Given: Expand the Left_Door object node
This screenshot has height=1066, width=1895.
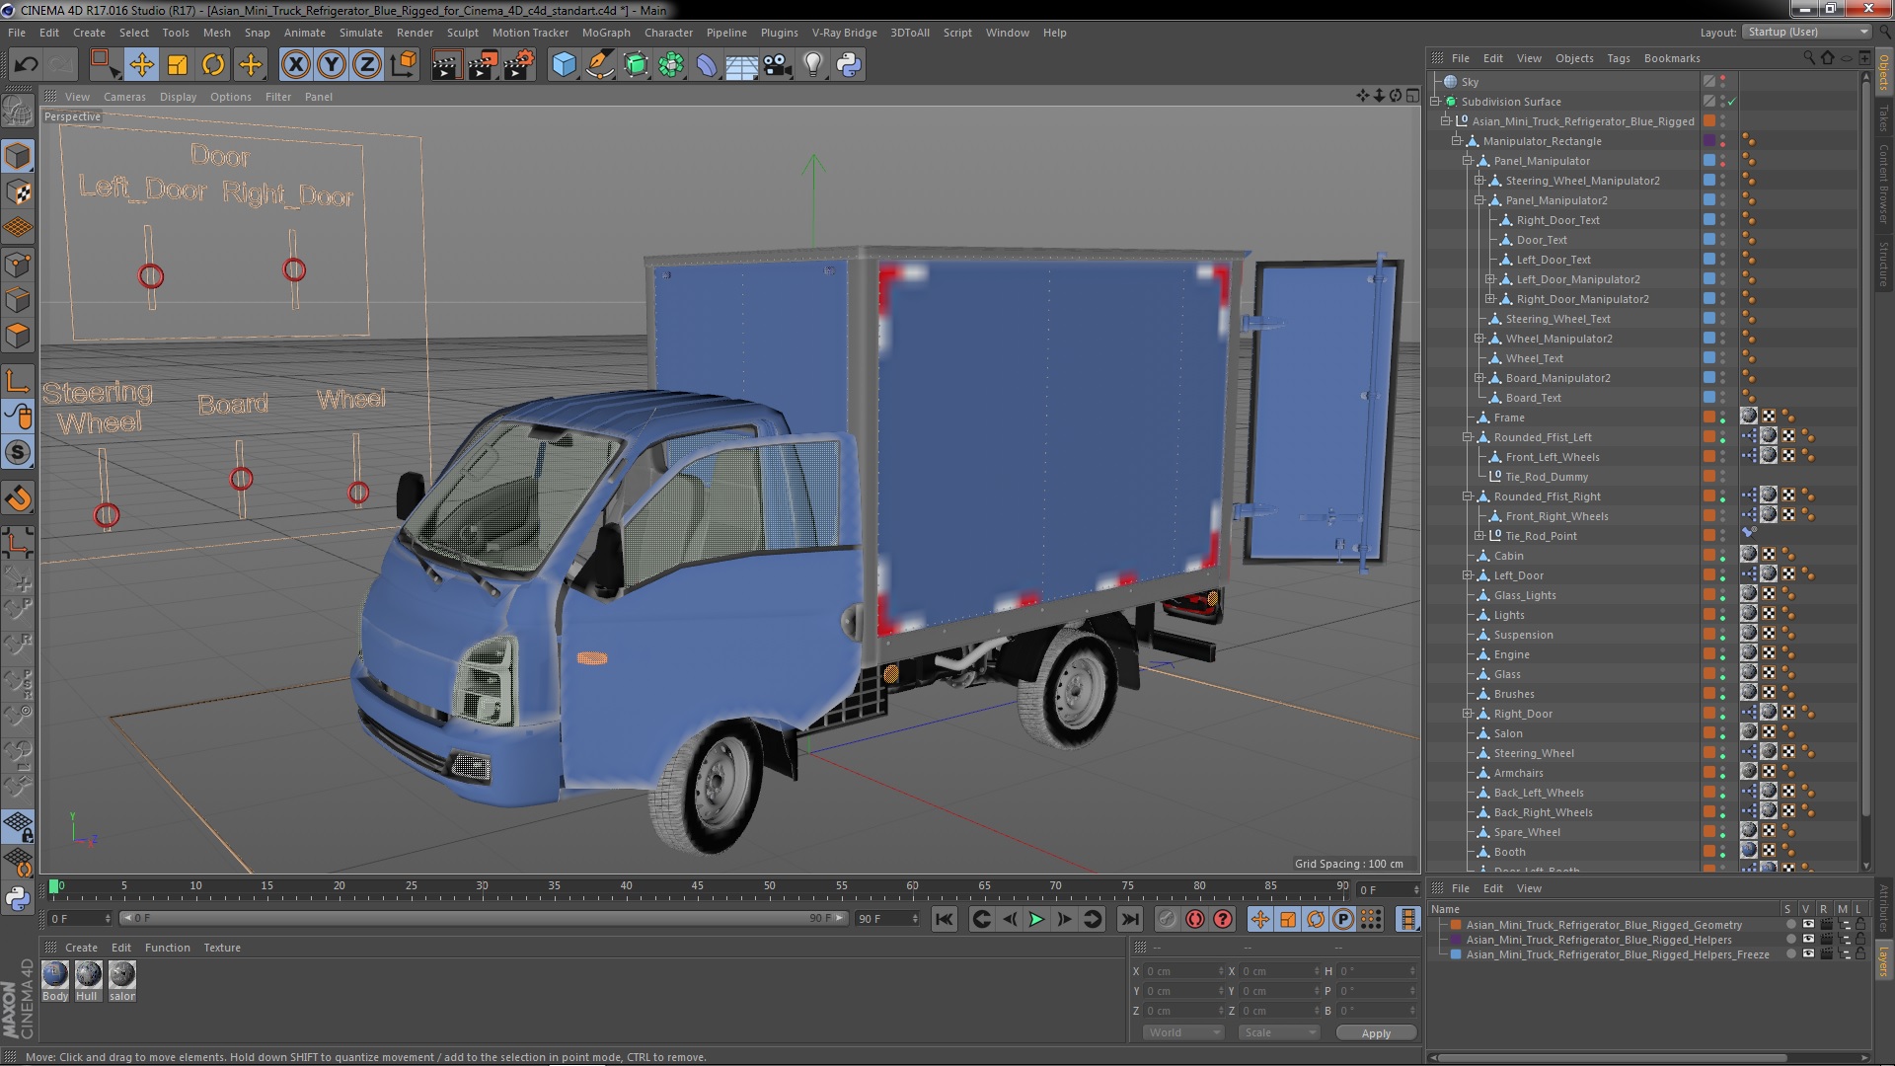Looking at the screenshot, I should [x=1468, y=575].
